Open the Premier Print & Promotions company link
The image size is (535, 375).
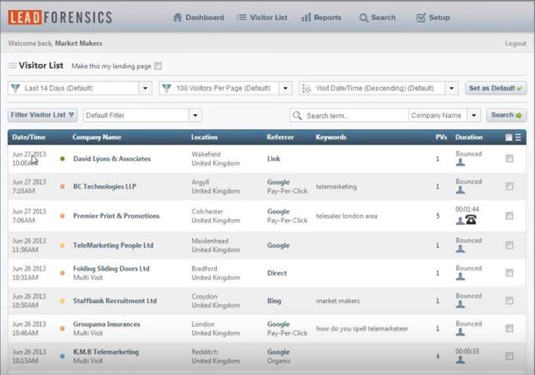[x=117, y=216]
